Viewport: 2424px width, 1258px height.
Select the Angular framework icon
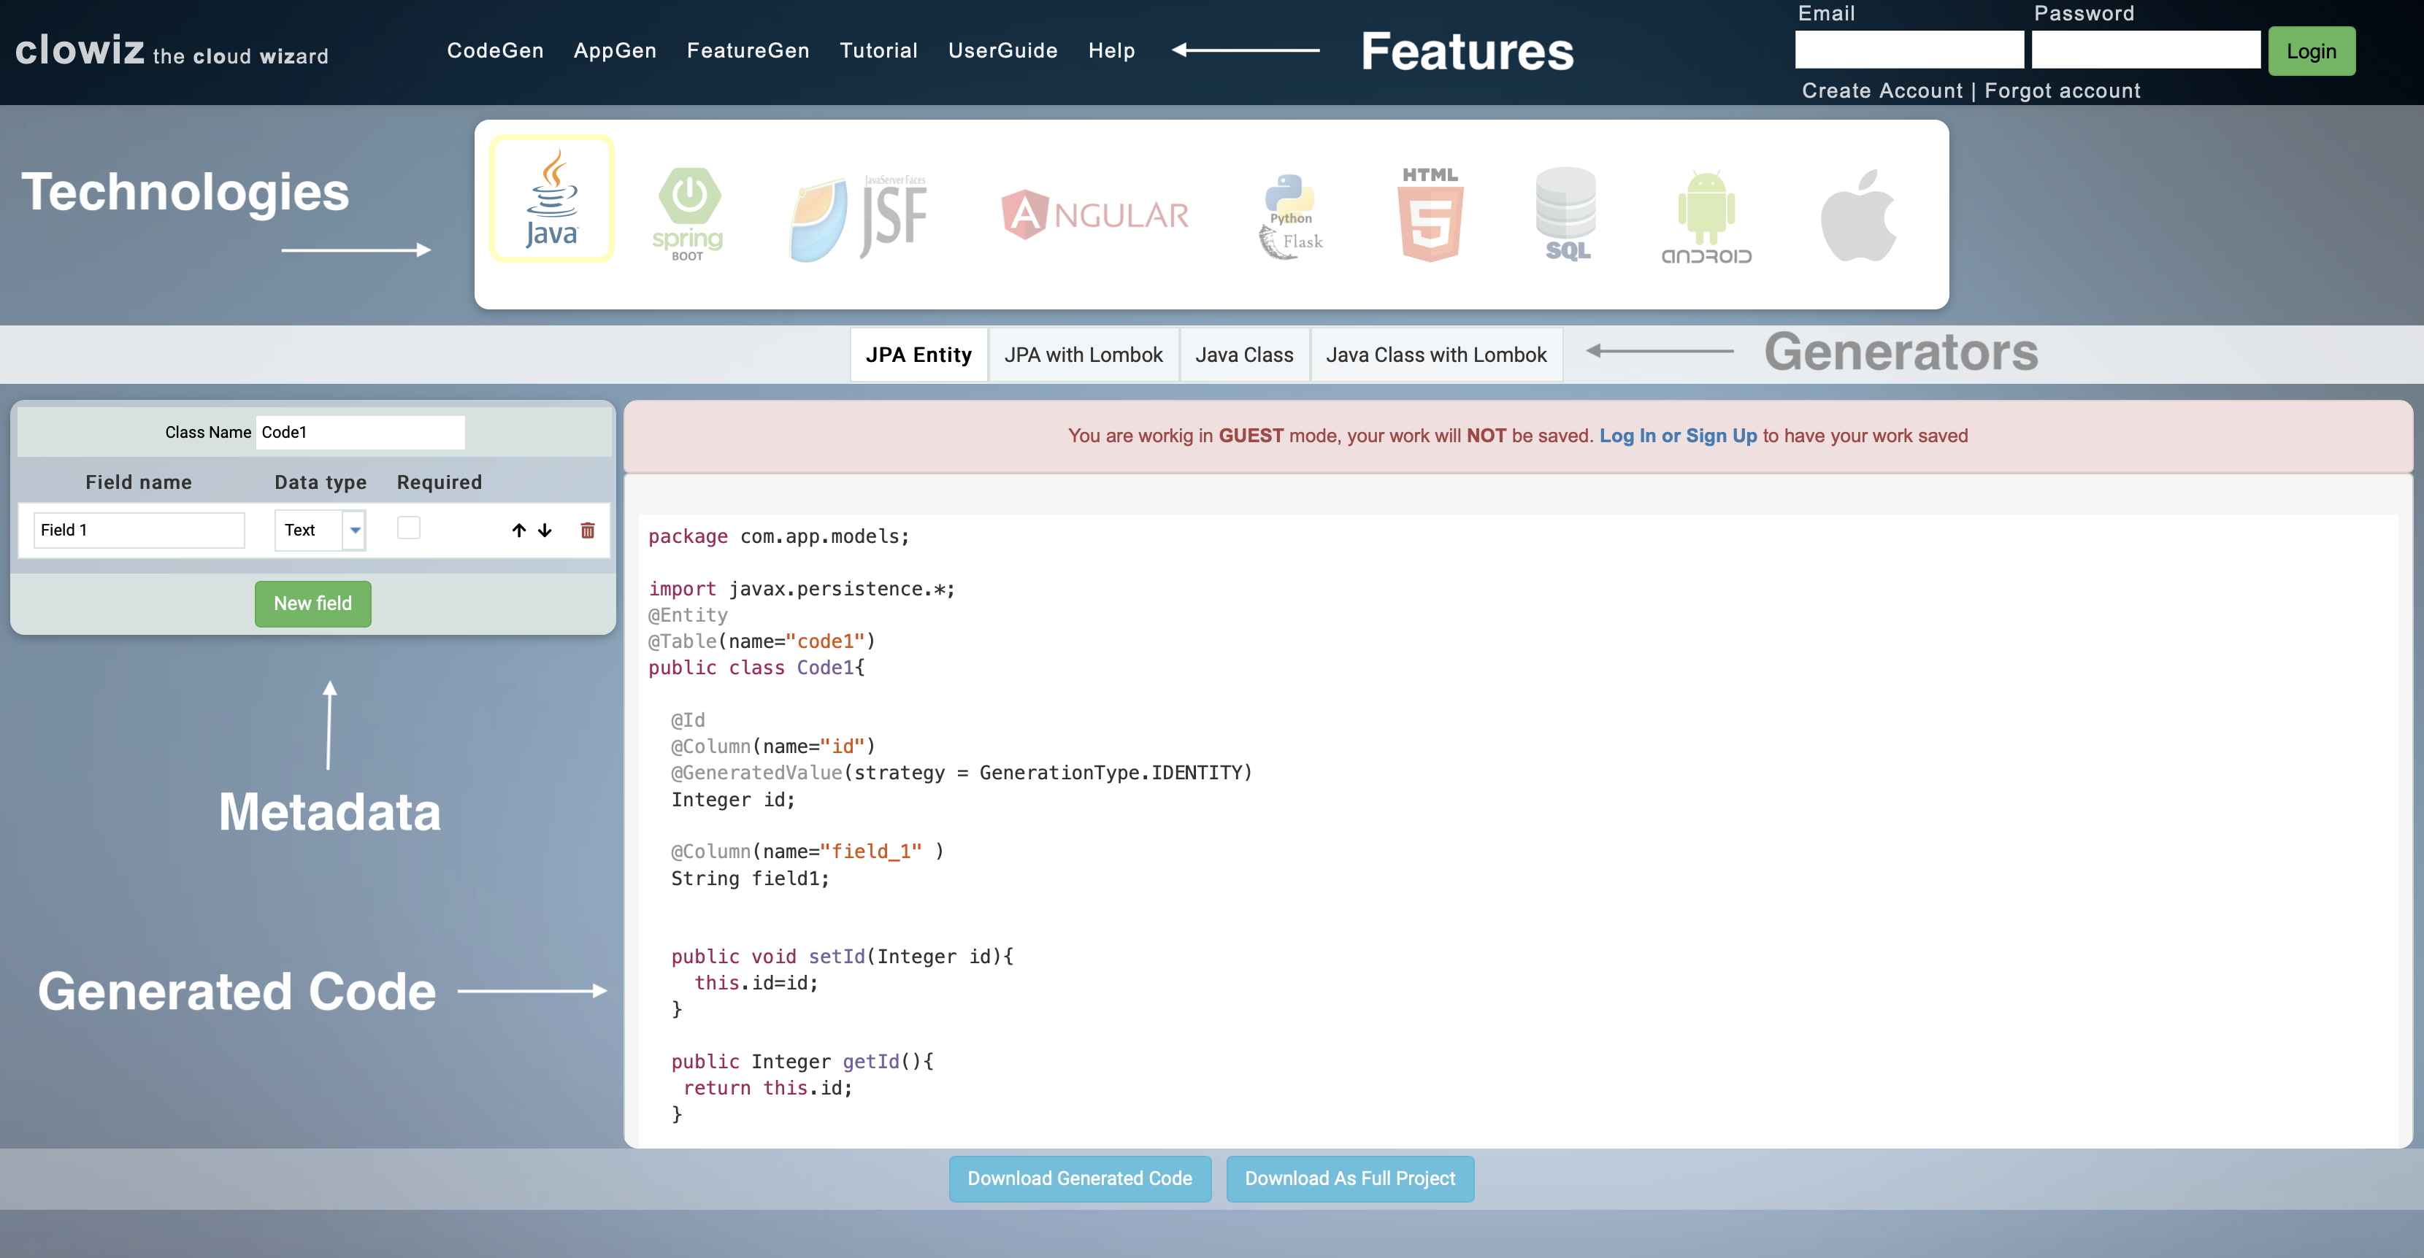pos(1092,212)
